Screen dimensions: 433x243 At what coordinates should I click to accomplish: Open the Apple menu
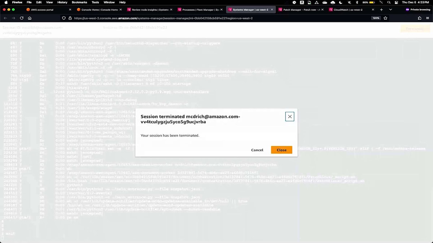6,2
